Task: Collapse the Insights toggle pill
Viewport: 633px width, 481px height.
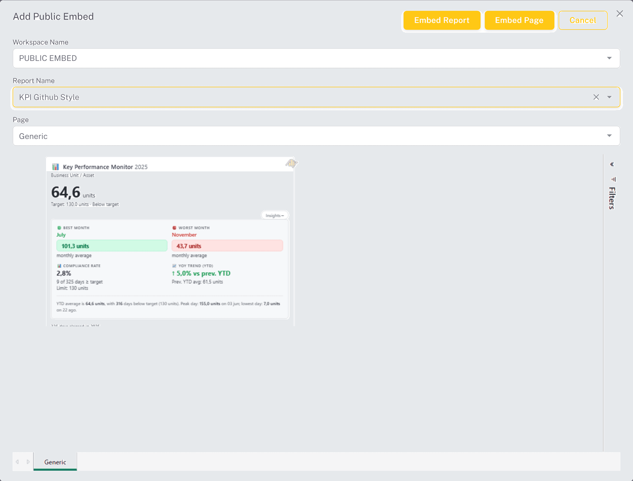Action: [275, 216]
